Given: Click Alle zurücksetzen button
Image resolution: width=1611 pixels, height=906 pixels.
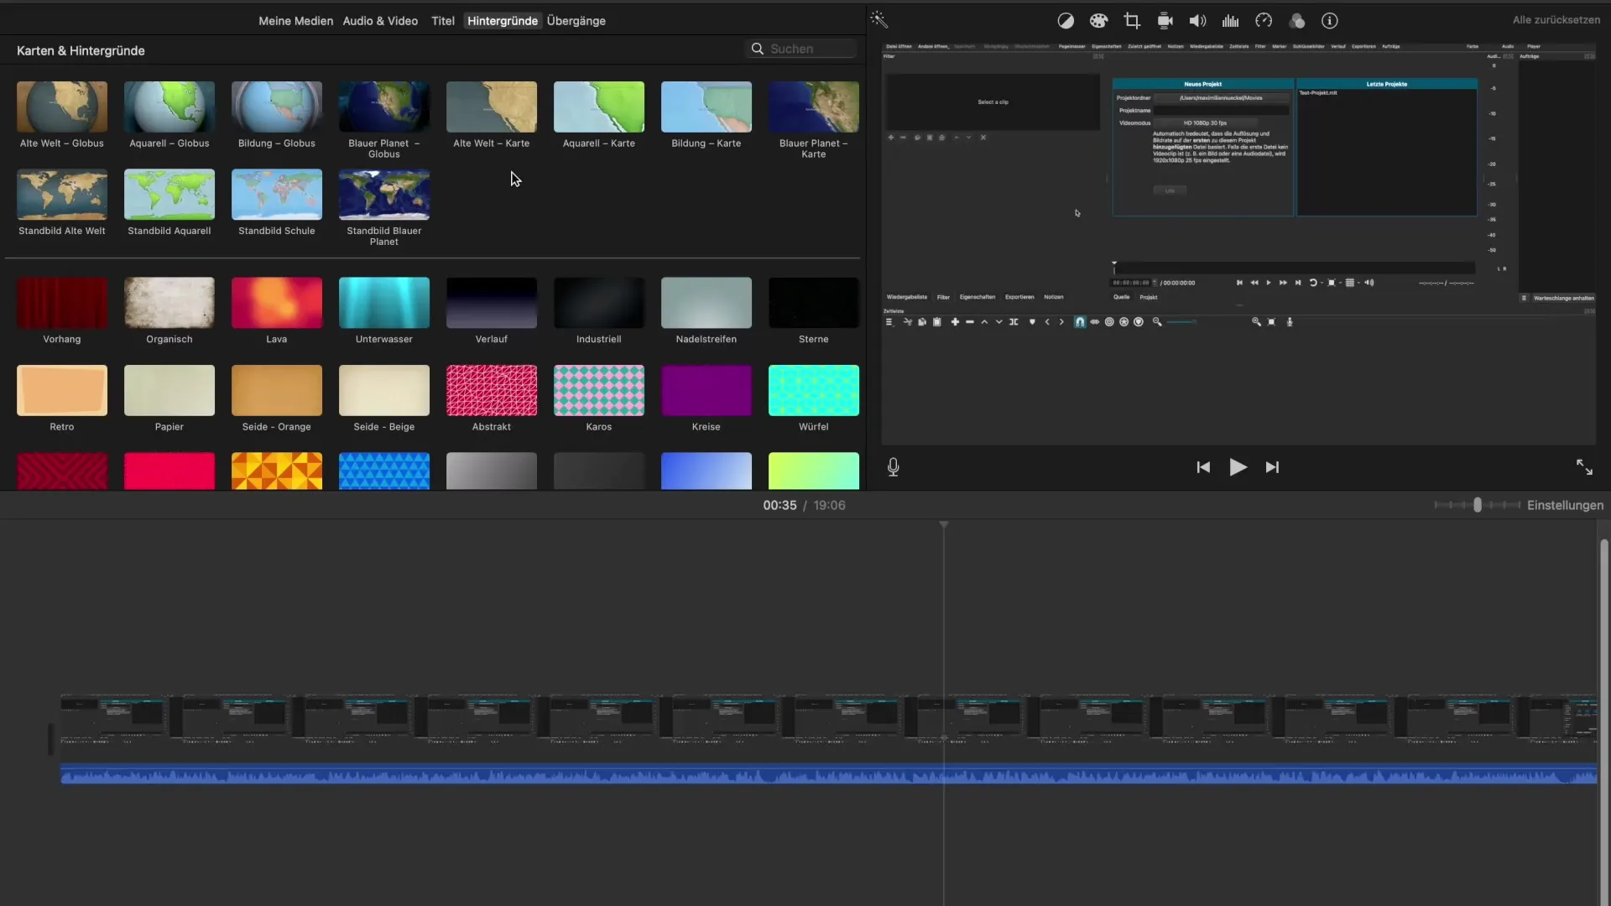Looking at the screenshot, I should tap(1556, 20).
